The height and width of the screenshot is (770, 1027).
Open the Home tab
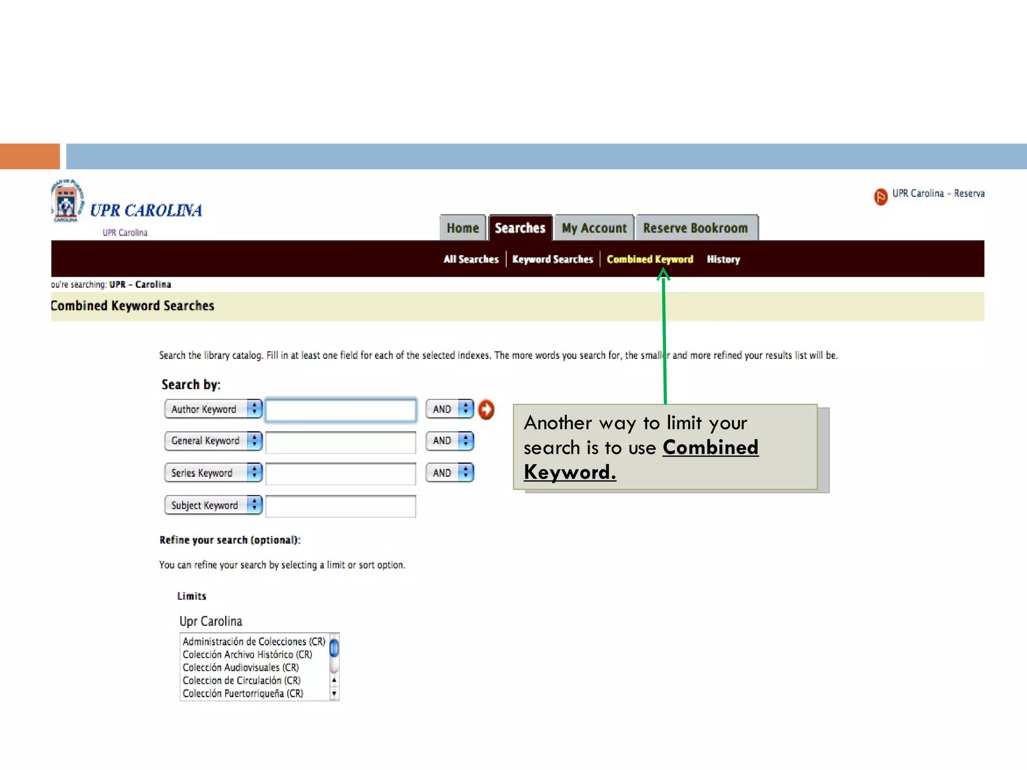click(463, 228)
